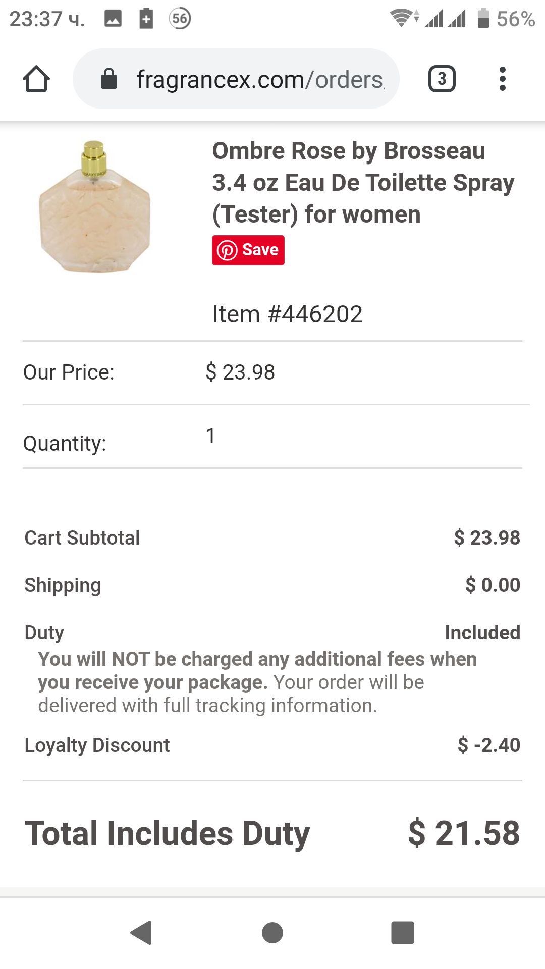Tap the Cart Subtotal label
545x969 pixels.
pyautogui.click(x=82, y=538)
